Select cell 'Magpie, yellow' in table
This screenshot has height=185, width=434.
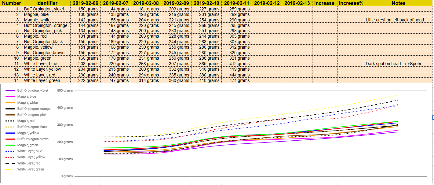coord(47,47)
